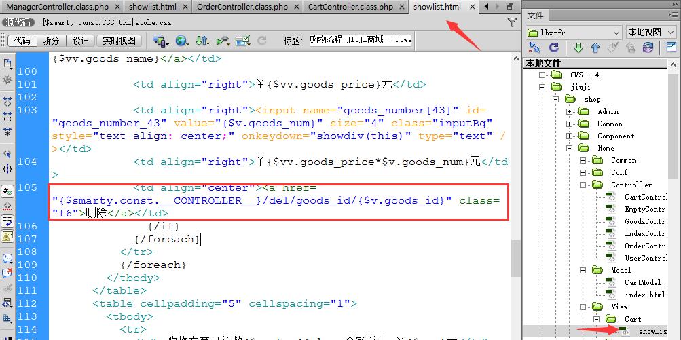Click move or convert CSS icon
Image resolution: width=681 pixels, height=340 pixels.
coord(7,318)
